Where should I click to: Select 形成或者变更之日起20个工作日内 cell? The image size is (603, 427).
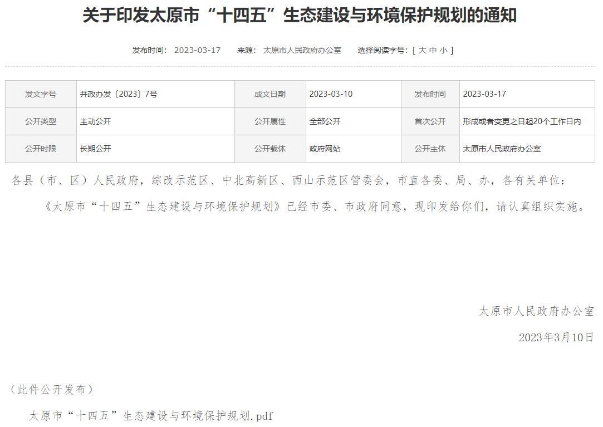pos(527,121)
